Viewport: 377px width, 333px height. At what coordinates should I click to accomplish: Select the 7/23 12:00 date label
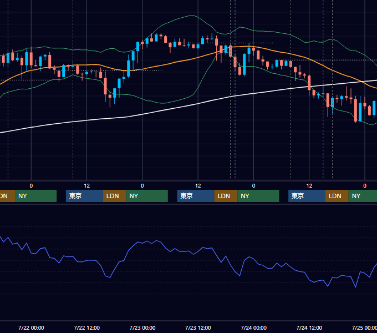point(198,327)
